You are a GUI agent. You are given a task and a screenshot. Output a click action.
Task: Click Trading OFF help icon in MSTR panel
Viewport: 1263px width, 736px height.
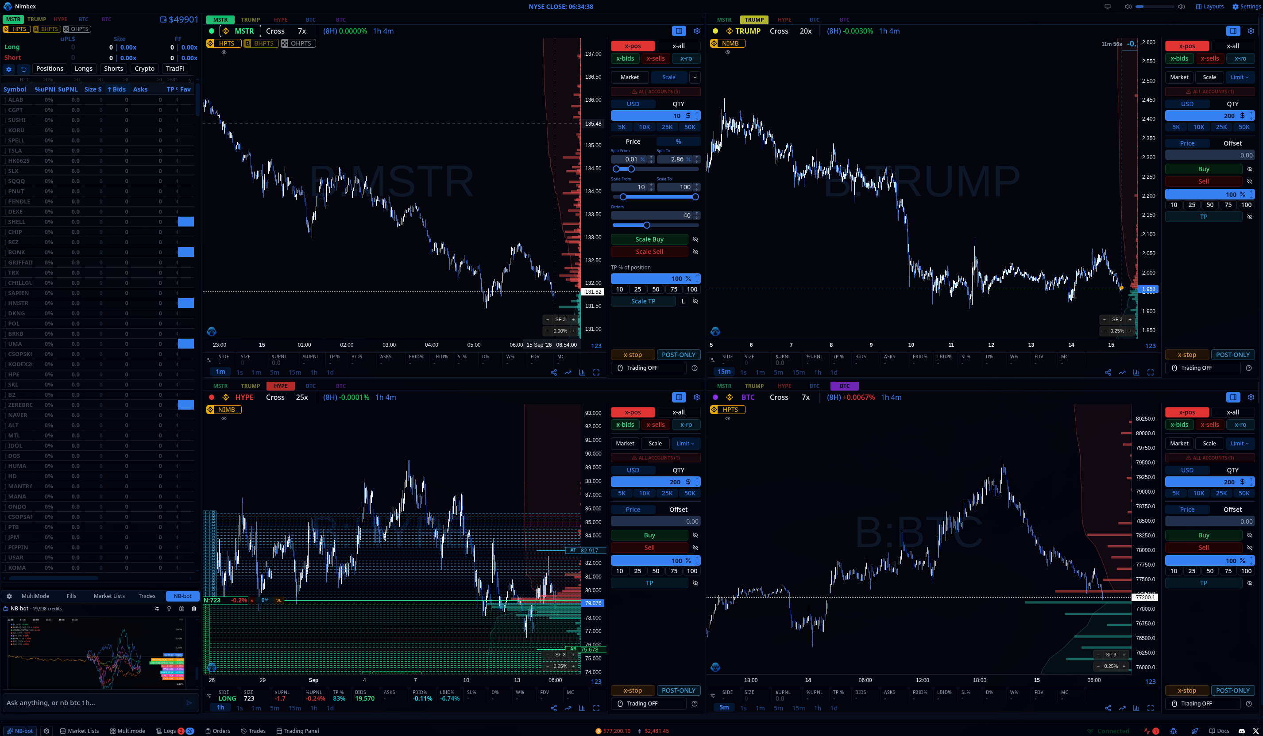point(695,368)
